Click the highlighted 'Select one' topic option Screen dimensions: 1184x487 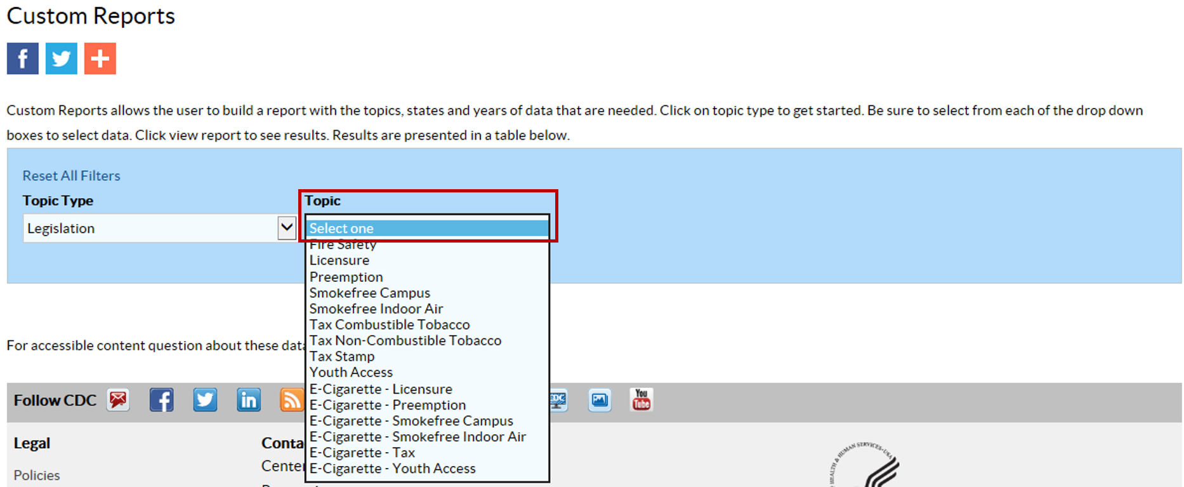pyautogui.click(x=427, y=229)
